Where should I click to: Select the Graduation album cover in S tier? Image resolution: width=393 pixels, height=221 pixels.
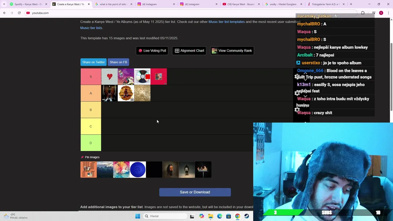click(126, 76)
